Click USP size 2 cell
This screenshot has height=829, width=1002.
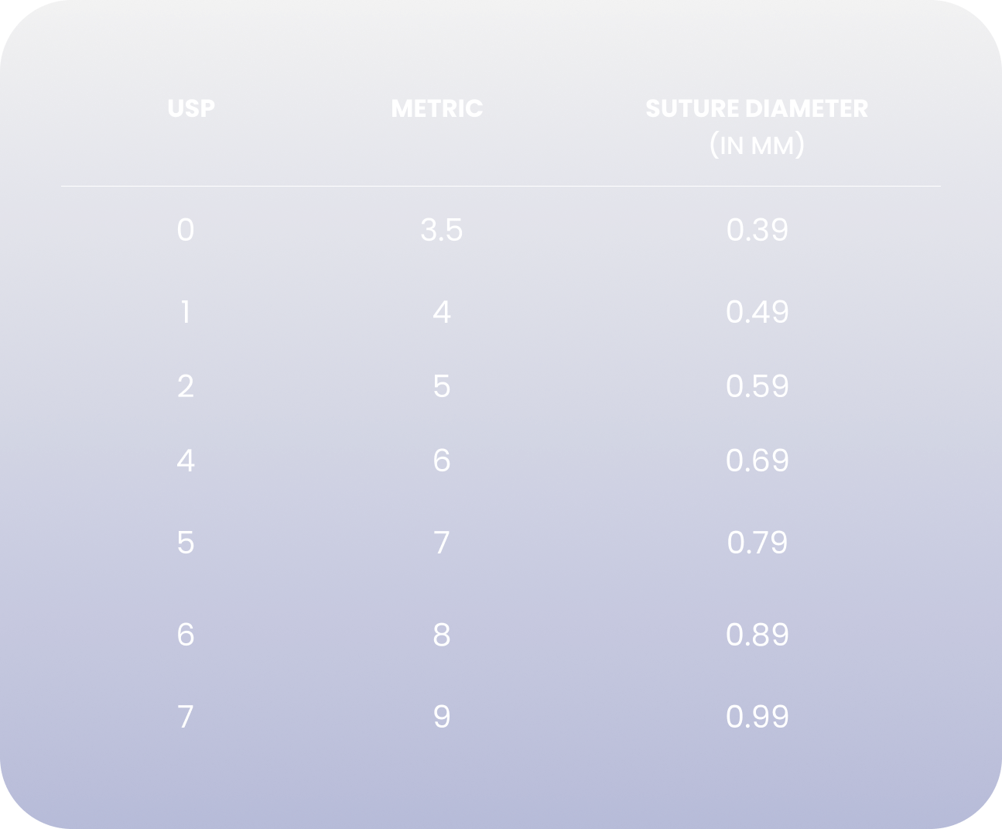click(x=186, y=386)
